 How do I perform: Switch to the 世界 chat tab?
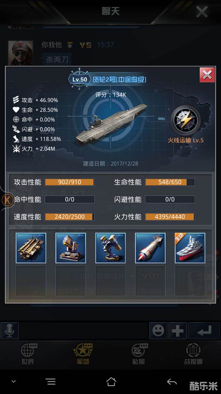pyautogui.click(x=28, y=354)
